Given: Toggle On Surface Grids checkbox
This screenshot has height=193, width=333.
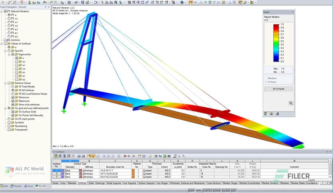Looking at the screenshot, I should 13,112.
